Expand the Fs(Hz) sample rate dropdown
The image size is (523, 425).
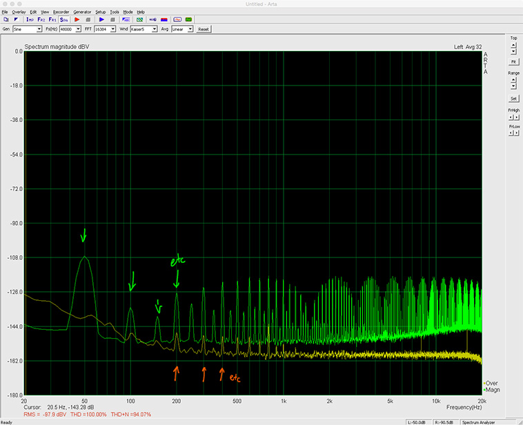coord(78,30)
